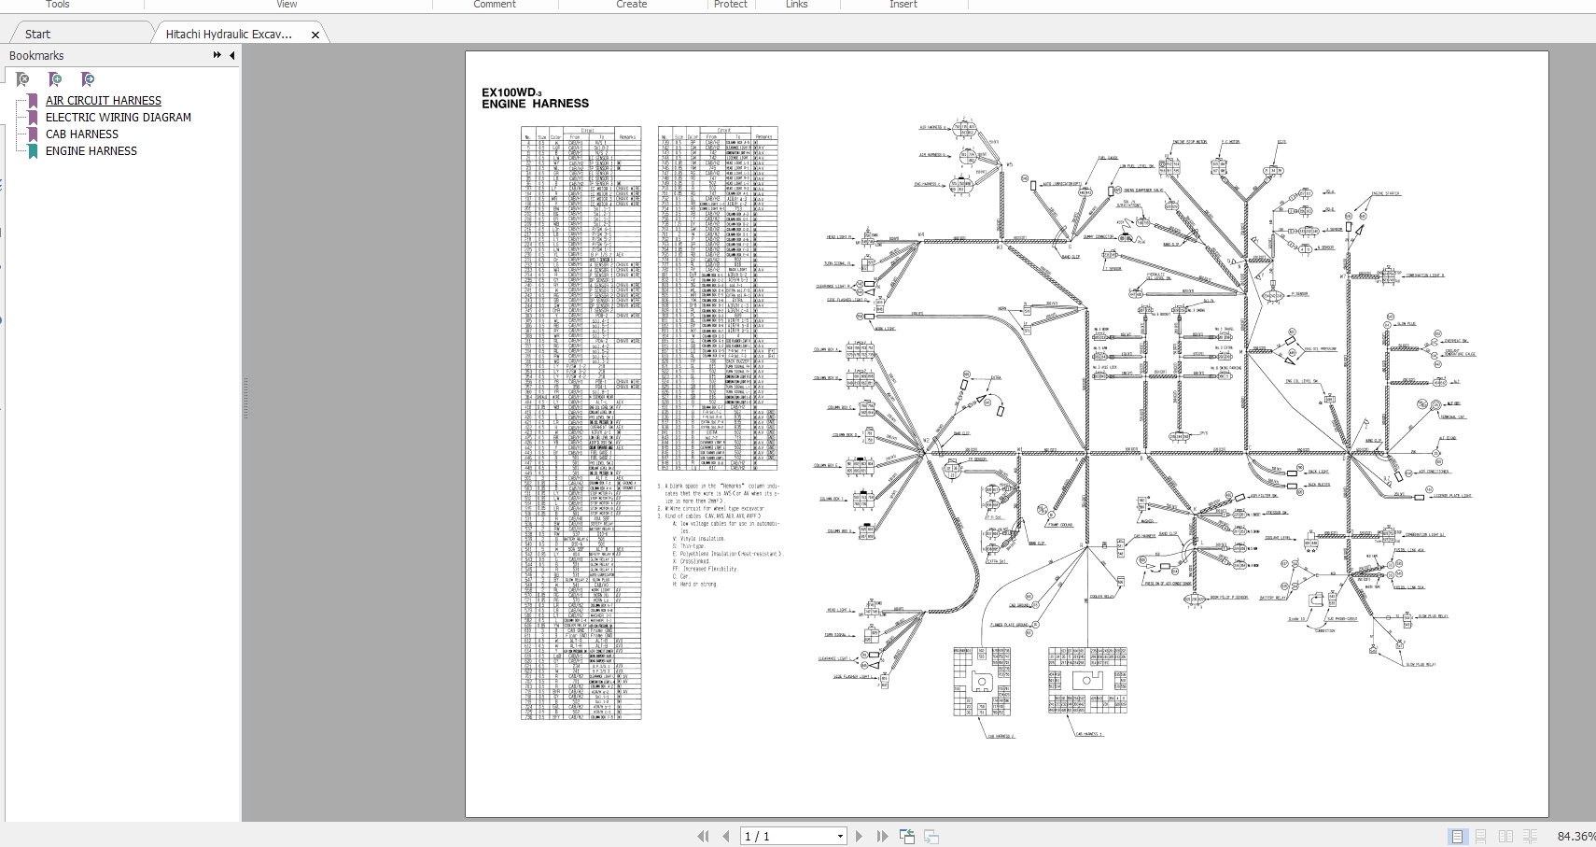Viewport: 1596px width, 847px height.
Task: Click the Bookmarks panel title
Action: tap(36, 55)
